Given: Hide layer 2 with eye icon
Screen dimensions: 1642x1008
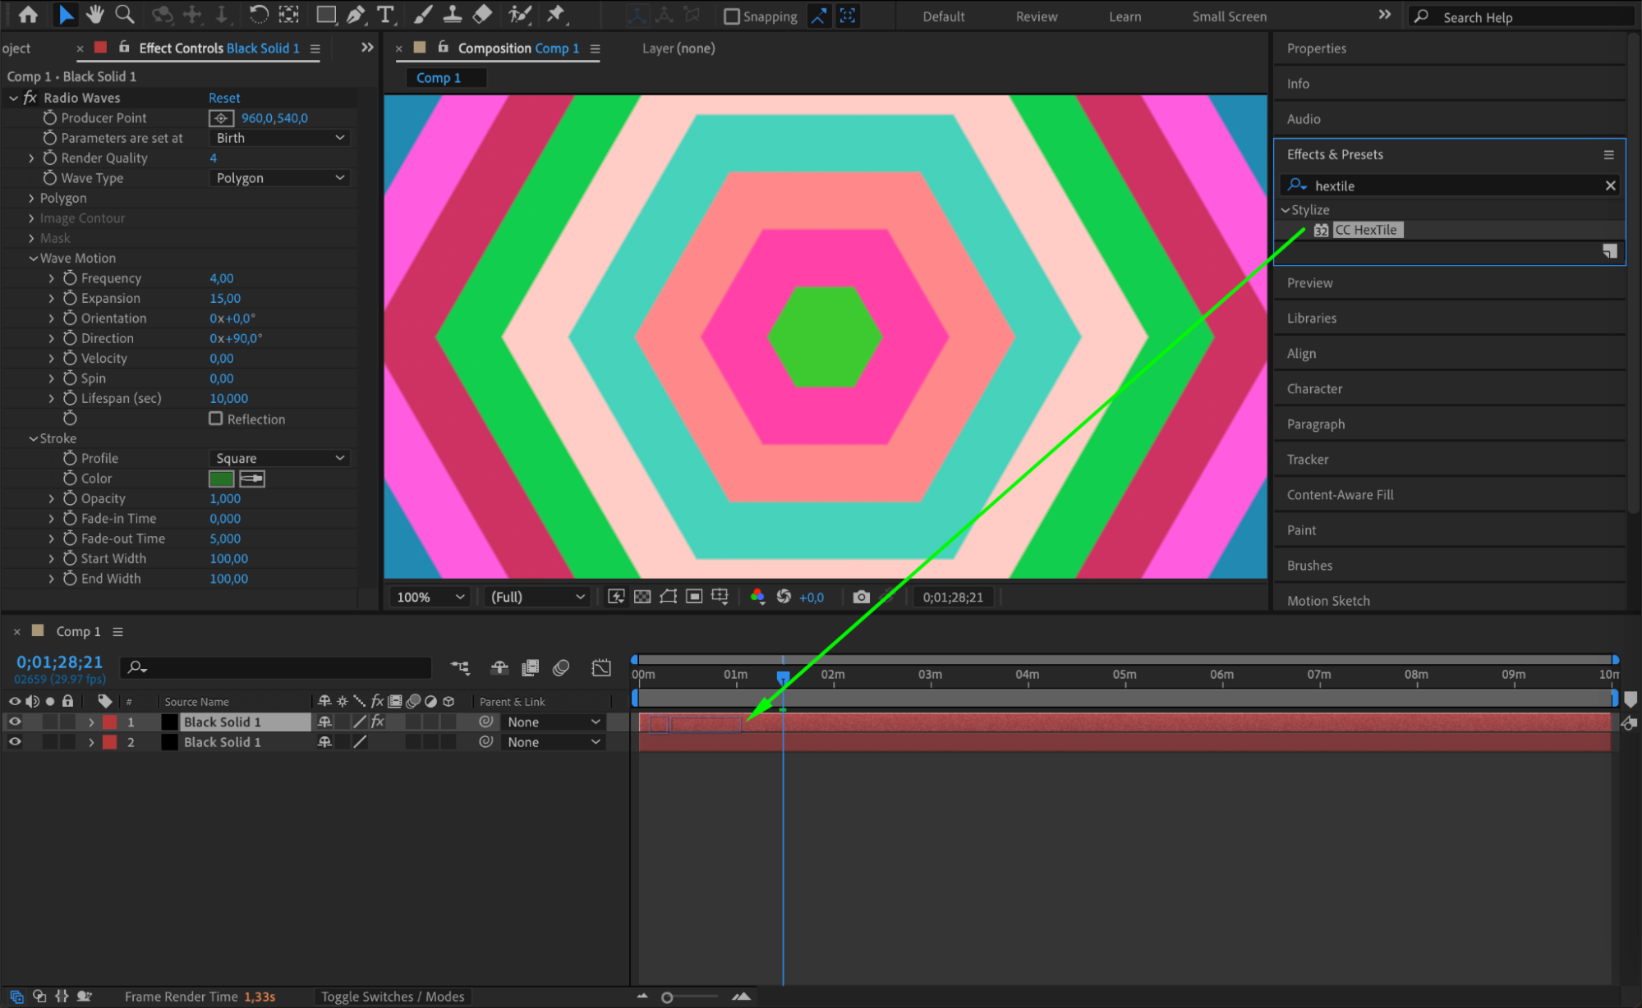Looking at the screenshot, I should point(15,741).
